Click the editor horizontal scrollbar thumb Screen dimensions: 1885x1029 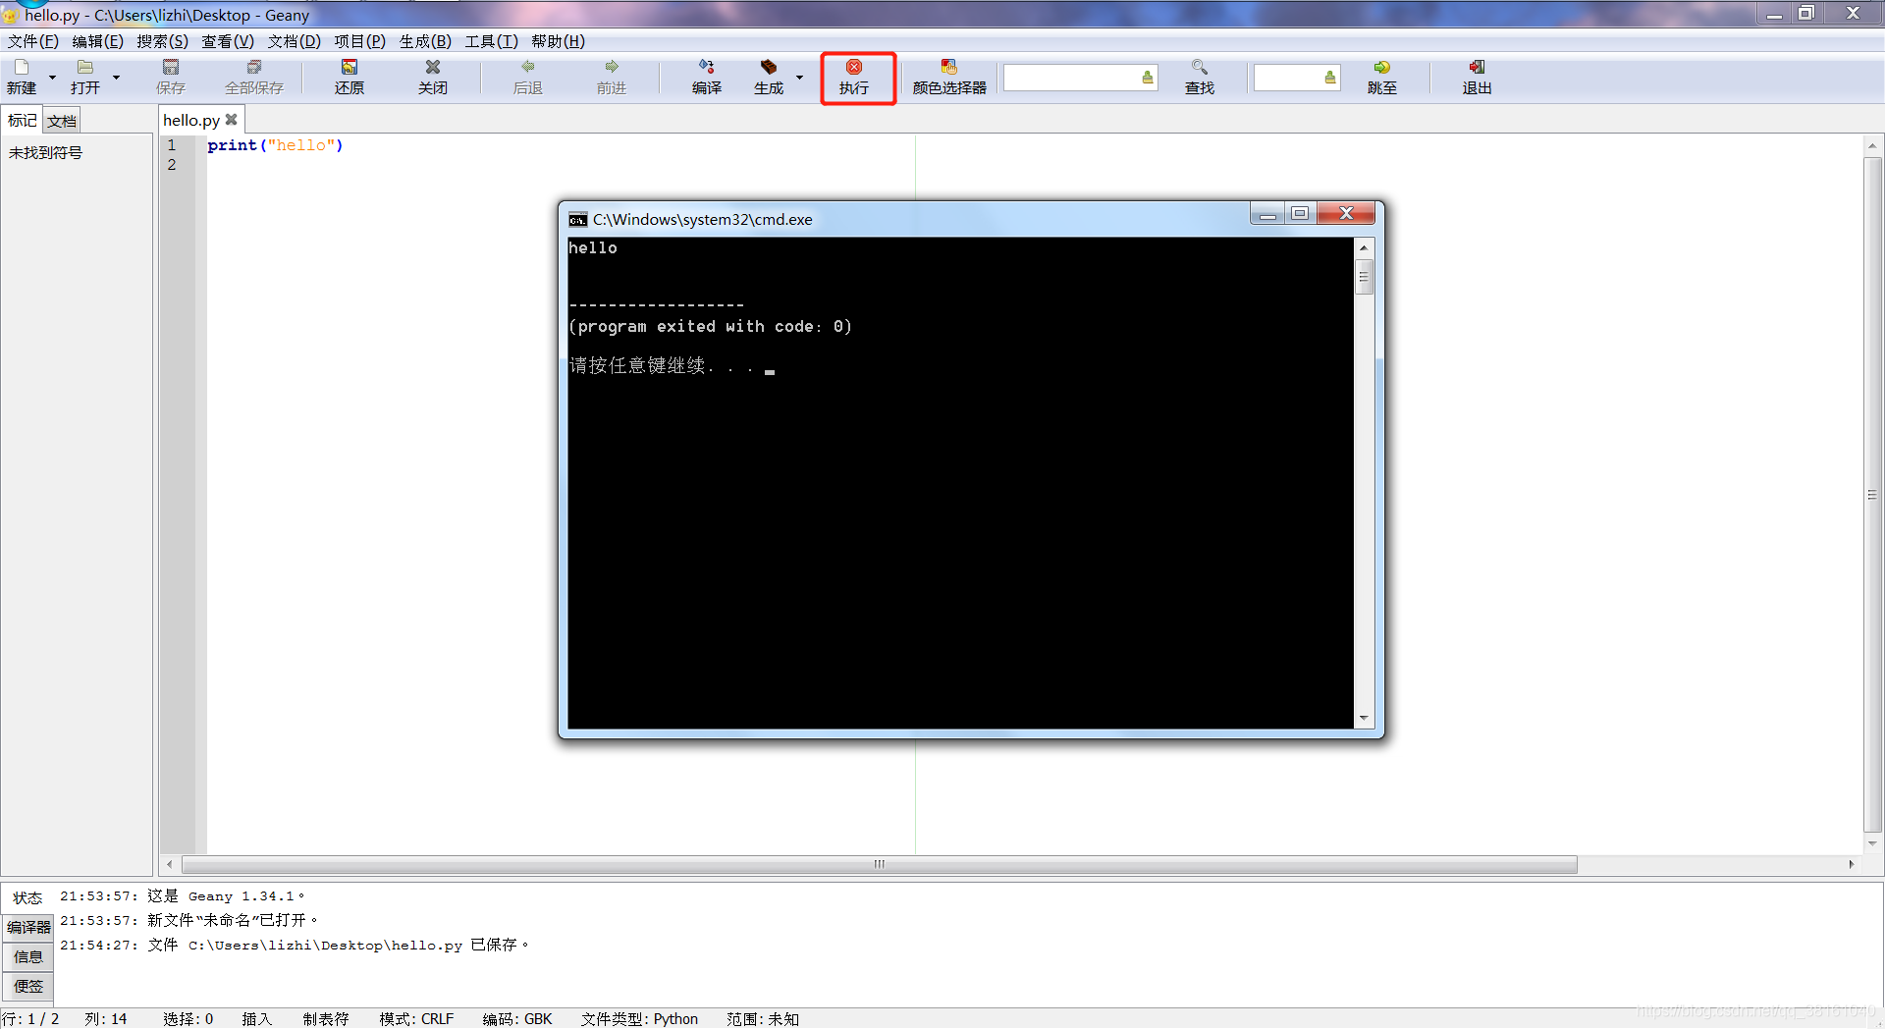click(x=880, y=864)
